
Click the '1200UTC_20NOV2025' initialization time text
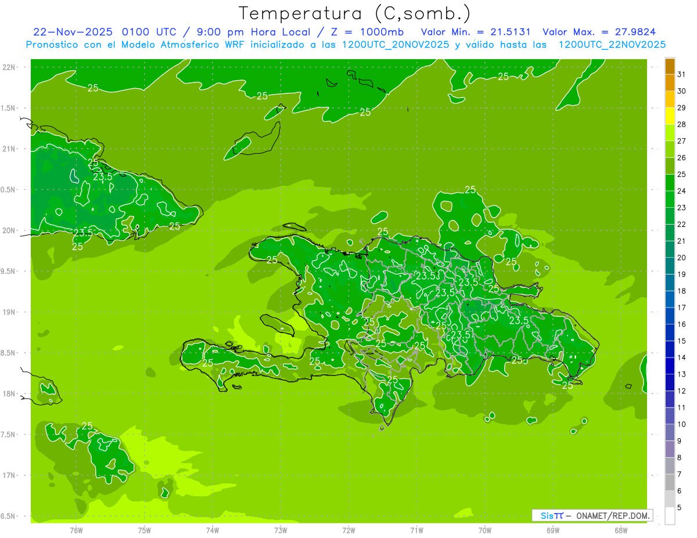coord(394,45)
